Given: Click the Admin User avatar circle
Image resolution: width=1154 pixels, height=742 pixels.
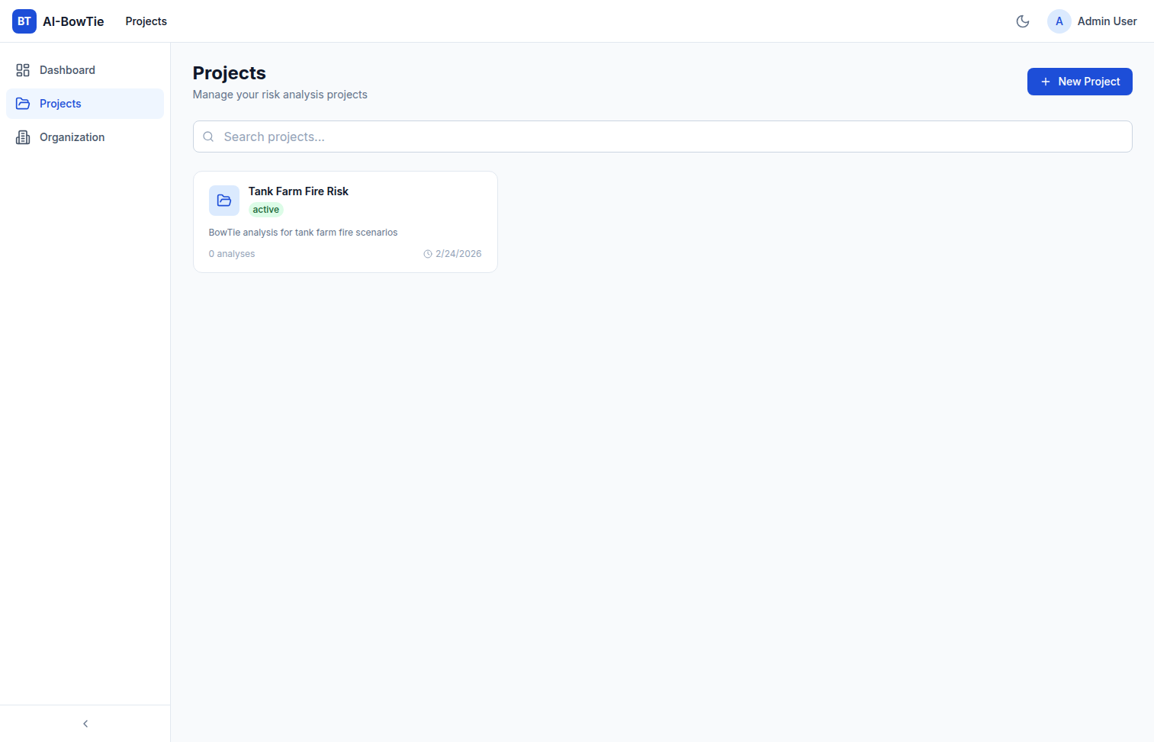Looking at the screenshot, I should tap(1059, 21).
